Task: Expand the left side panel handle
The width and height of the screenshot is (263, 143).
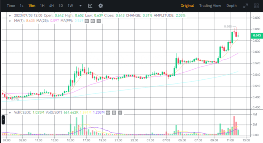Action: [x=3, y=120]
